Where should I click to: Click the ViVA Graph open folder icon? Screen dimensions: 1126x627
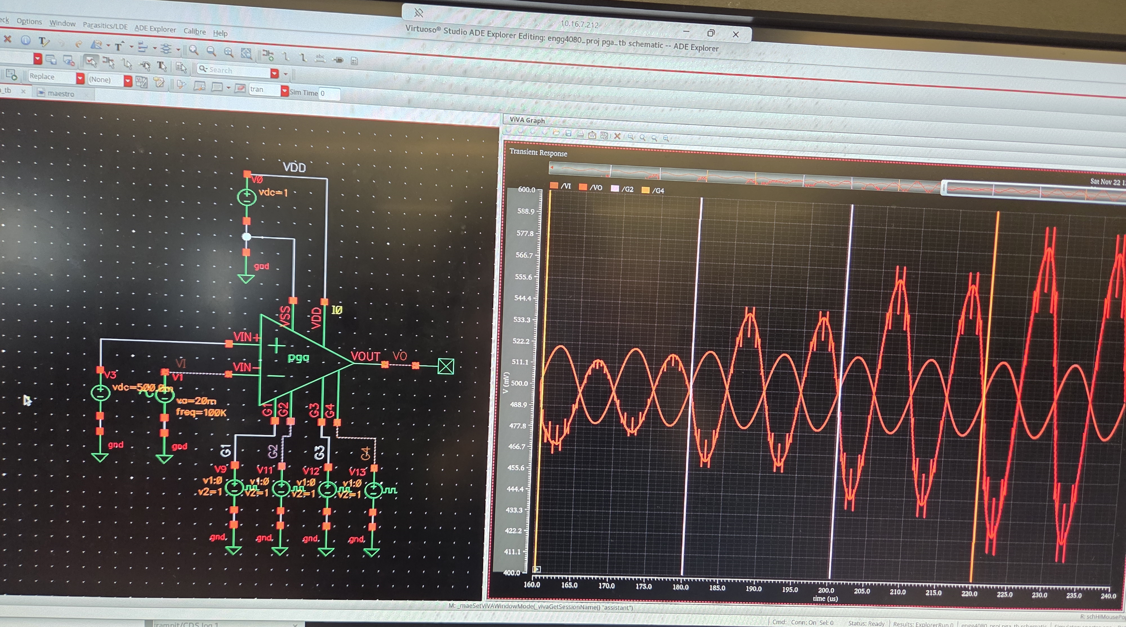(556, 132)
